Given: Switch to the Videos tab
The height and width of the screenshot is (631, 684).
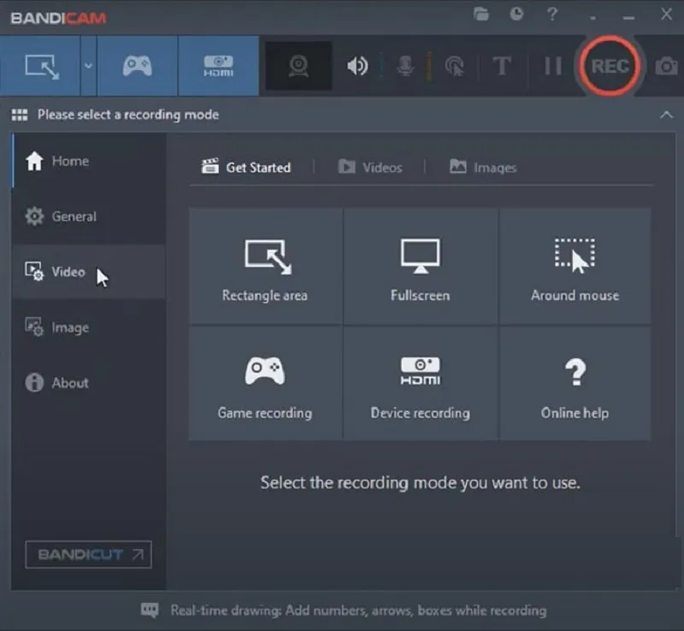Looking at the screenshot, I should tap(380, 168).
